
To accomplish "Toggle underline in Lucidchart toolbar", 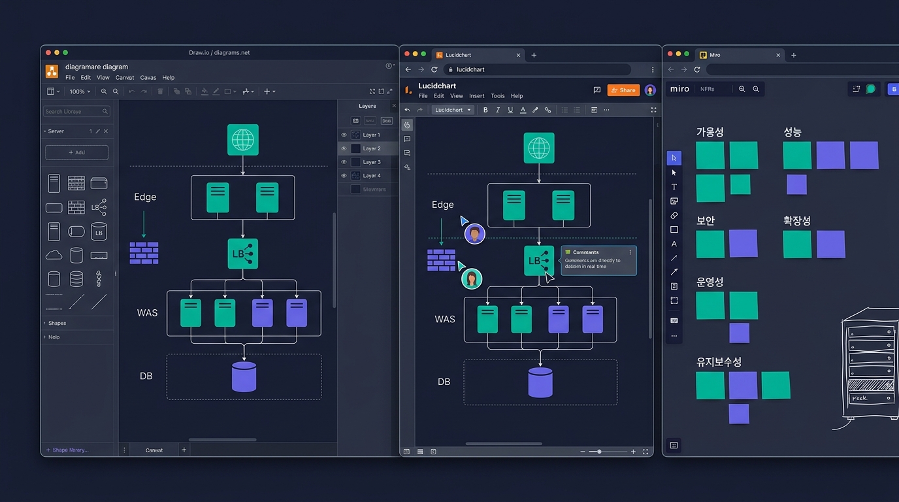I will click(x=510, y=110).
